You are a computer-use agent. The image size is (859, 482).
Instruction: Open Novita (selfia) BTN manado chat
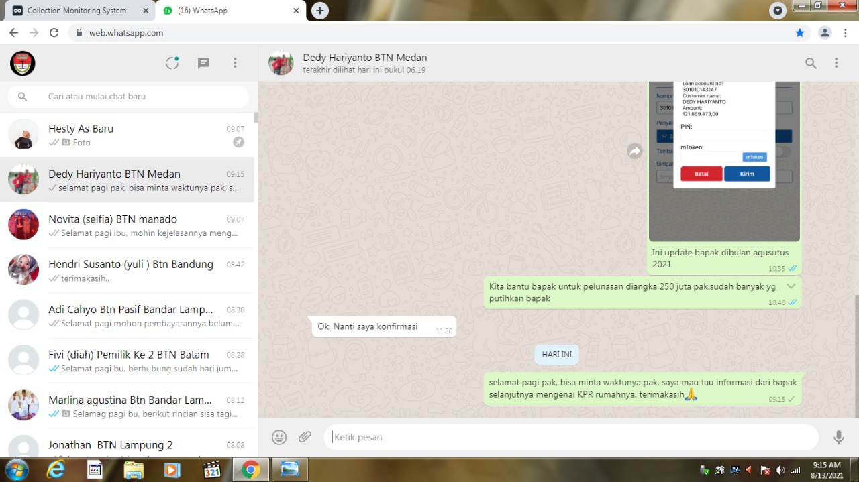pos(128,225)
